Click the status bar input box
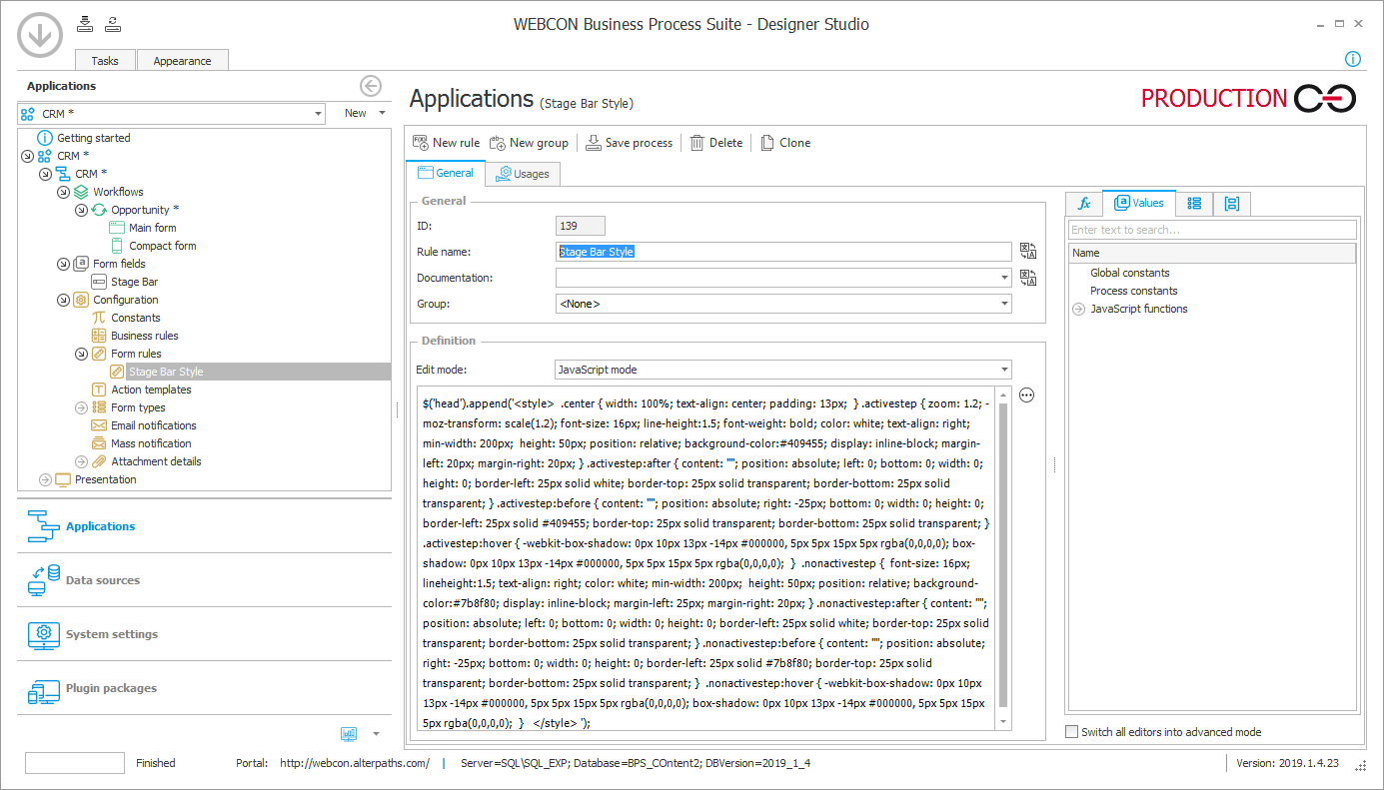The width and height of the screenshot is (1384, 790). tap(75, 763)
